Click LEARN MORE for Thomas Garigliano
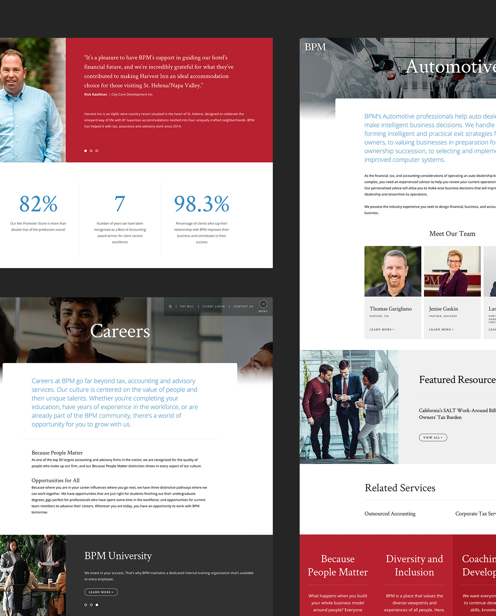 pos(382,329)
